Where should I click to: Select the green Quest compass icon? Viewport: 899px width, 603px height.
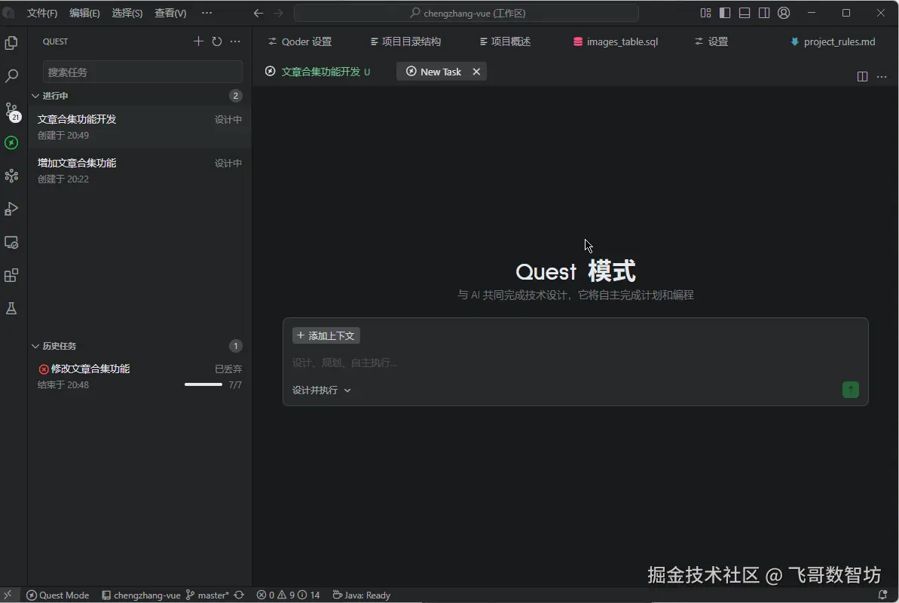[x=11, y=142]
